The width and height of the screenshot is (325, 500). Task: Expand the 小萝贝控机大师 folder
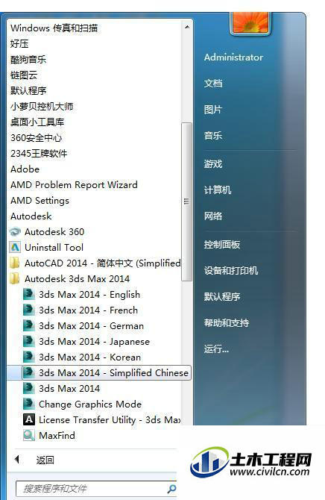42,106
